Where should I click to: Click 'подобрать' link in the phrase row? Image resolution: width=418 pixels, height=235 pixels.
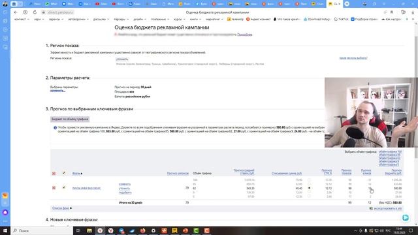point(125,193)
